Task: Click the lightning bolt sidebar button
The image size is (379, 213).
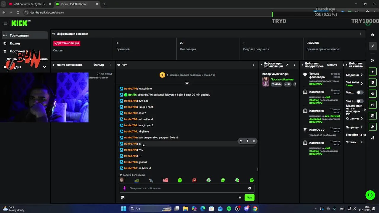Action: click(x=372, y=72)
